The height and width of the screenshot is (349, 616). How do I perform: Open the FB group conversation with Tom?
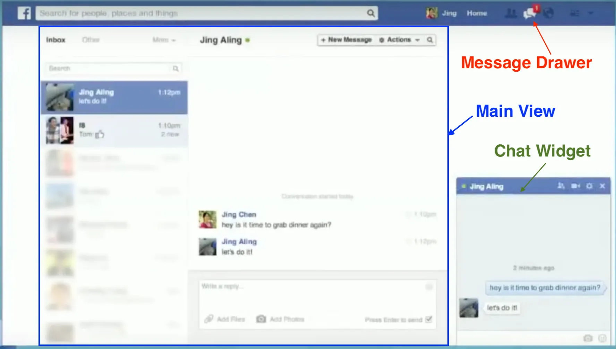click(114, 130)
